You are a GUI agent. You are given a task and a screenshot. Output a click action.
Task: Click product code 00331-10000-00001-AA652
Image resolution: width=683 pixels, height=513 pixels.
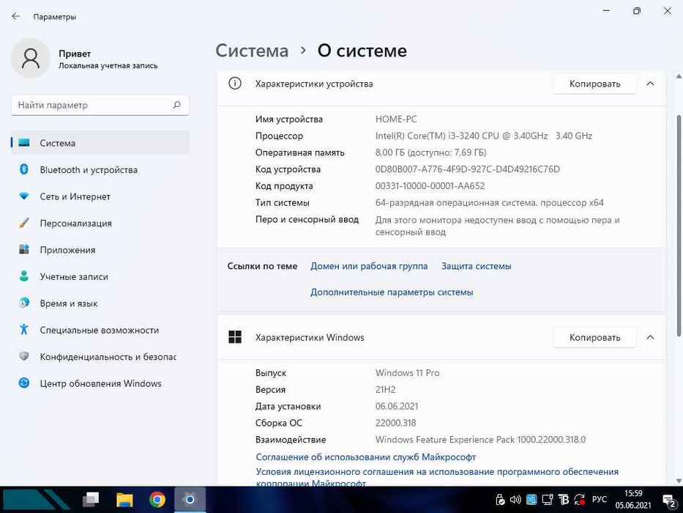tap(430, 186)
